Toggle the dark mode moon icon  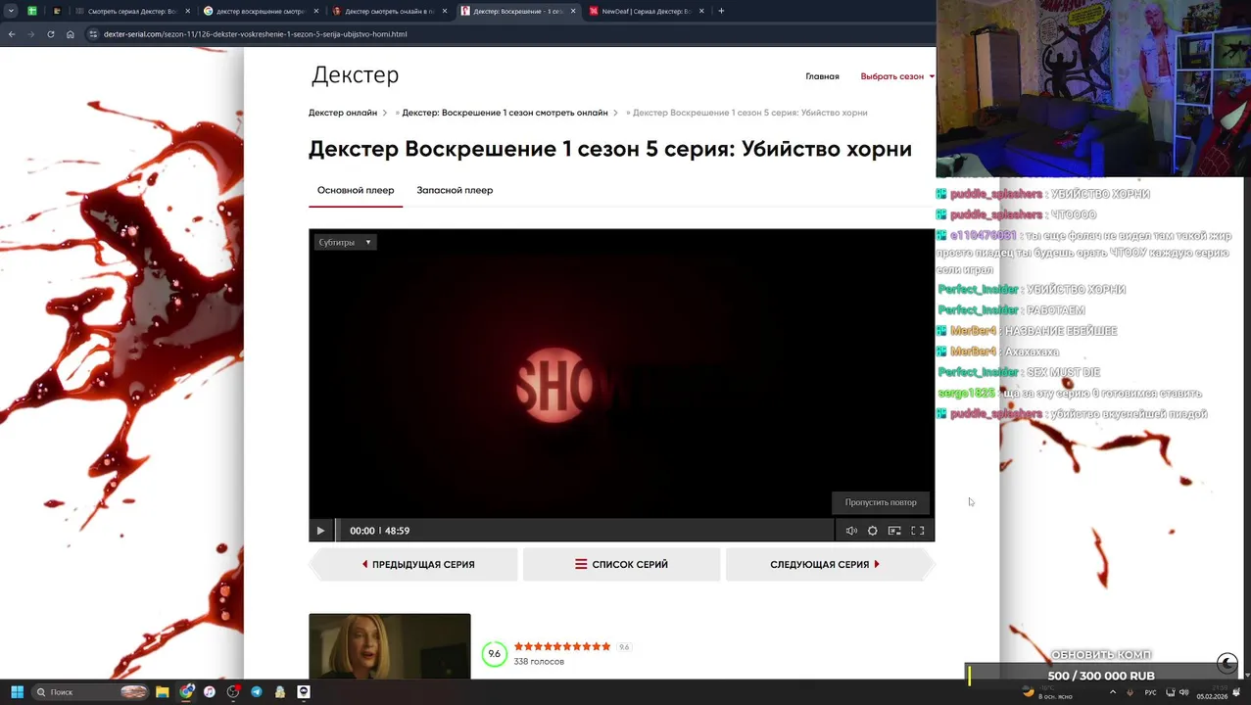coord(1227,663)
